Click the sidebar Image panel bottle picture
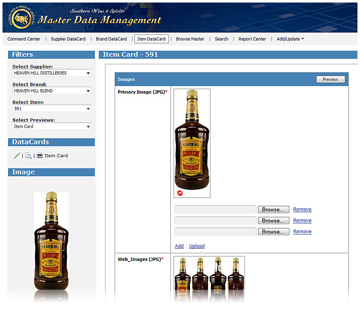This screenshot has width=360, height=310. [x=51, y=241]
